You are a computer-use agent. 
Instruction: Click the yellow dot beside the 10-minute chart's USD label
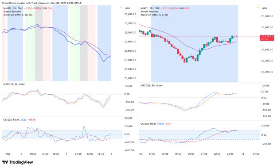coord(258,7)
